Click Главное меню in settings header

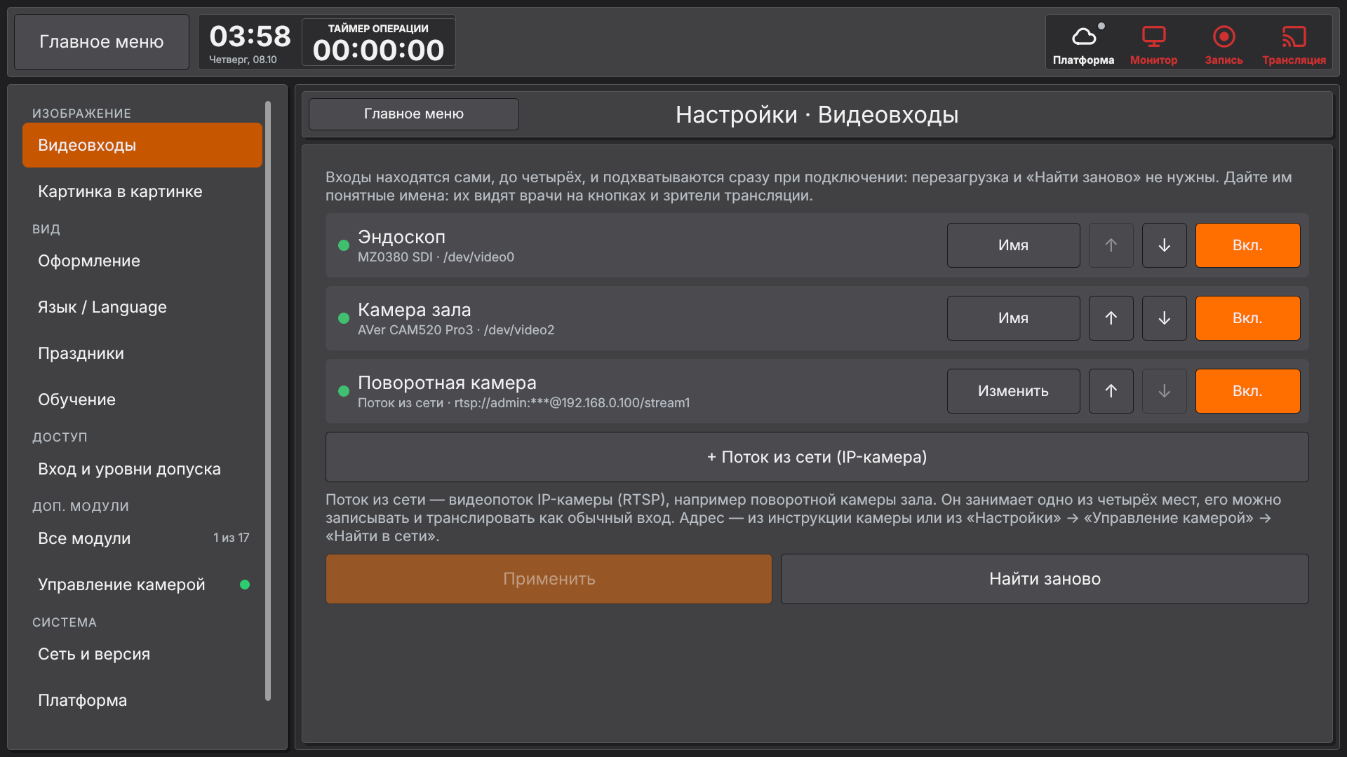414,114
